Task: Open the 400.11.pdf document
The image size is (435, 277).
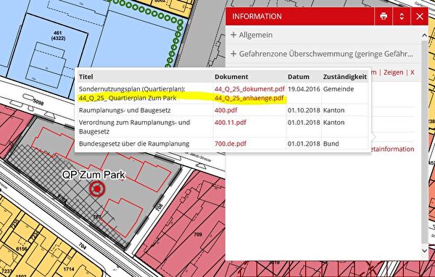Action: pos(231,123)
